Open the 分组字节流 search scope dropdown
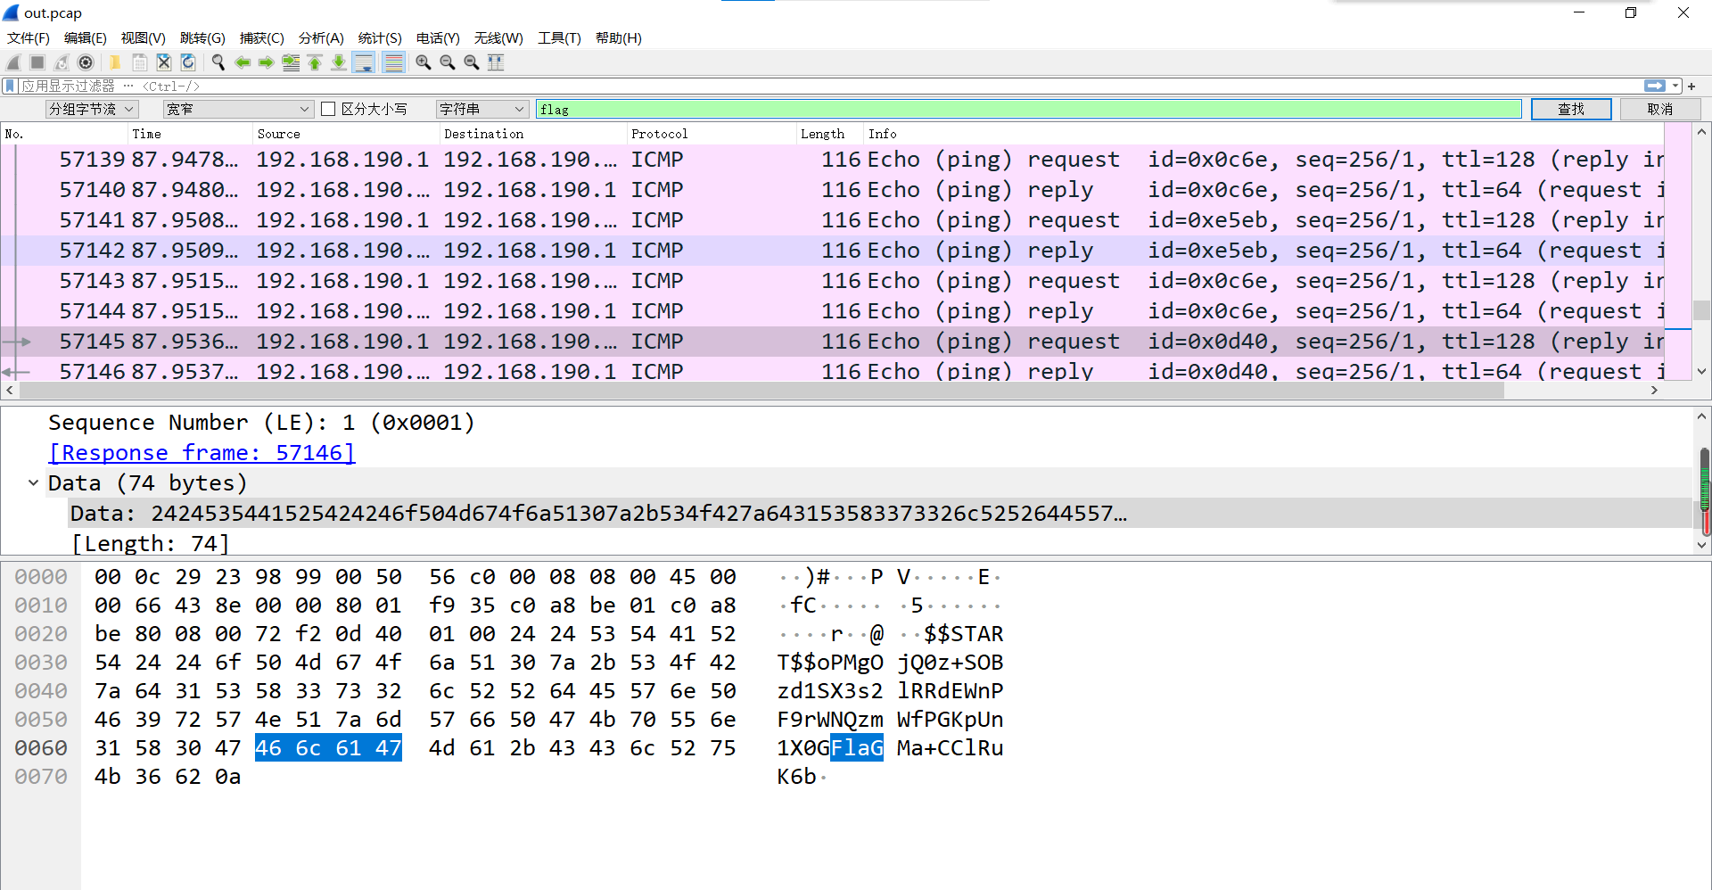 (x=92, y=109)
